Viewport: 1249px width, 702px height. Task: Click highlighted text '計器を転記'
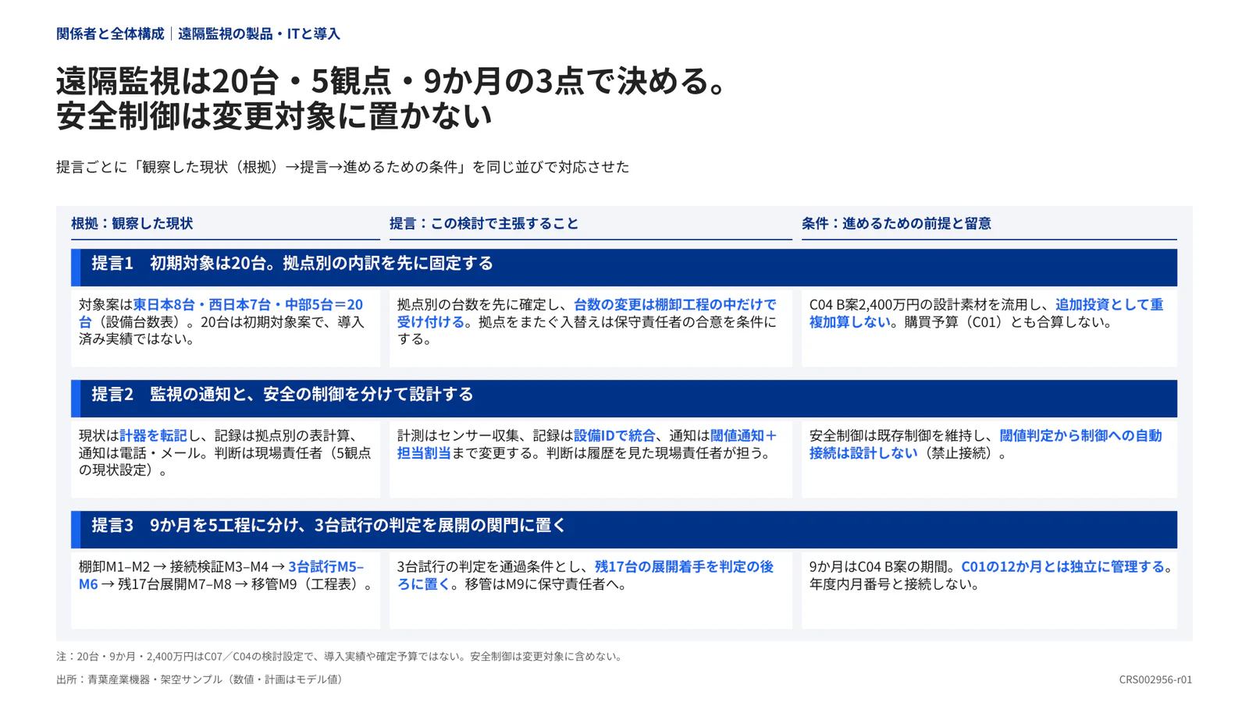pos(153,435)
